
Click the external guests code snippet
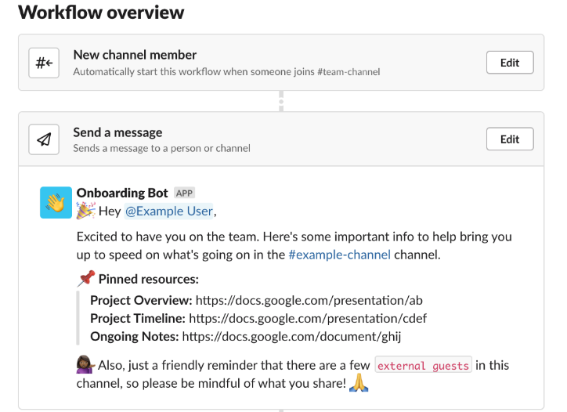424,366
